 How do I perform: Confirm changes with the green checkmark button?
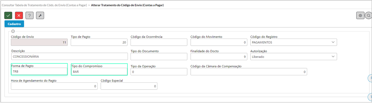pos(8,16)
